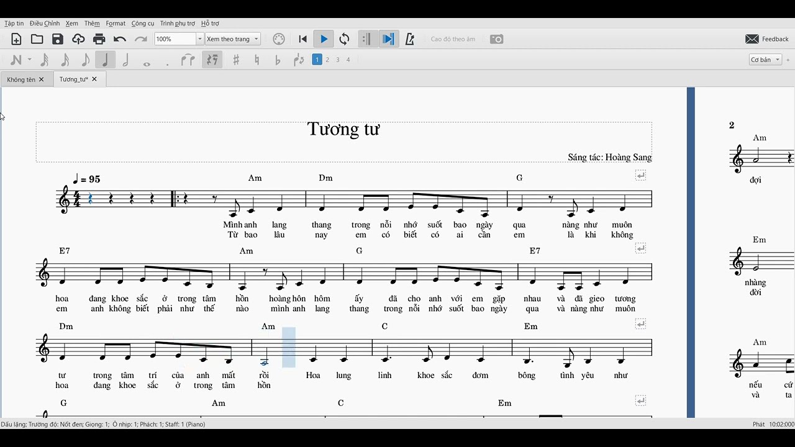Click the blue page divider bar
Viewport: 795px width, 447px height.
(x=691, y=252)
